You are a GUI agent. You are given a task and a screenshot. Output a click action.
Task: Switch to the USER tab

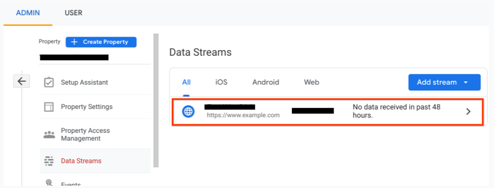[x=73, y=13]
